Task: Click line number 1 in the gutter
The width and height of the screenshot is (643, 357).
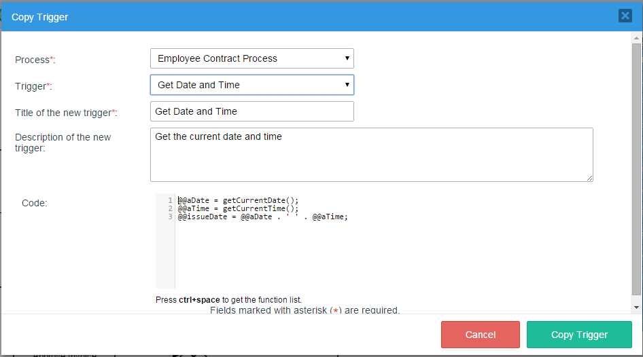Action: (170, 200)
